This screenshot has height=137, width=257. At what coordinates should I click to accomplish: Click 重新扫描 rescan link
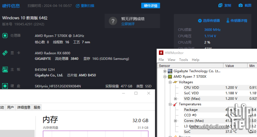87,6
